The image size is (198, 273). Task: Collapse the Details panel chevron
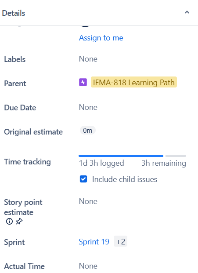click(x=187, y=12)
